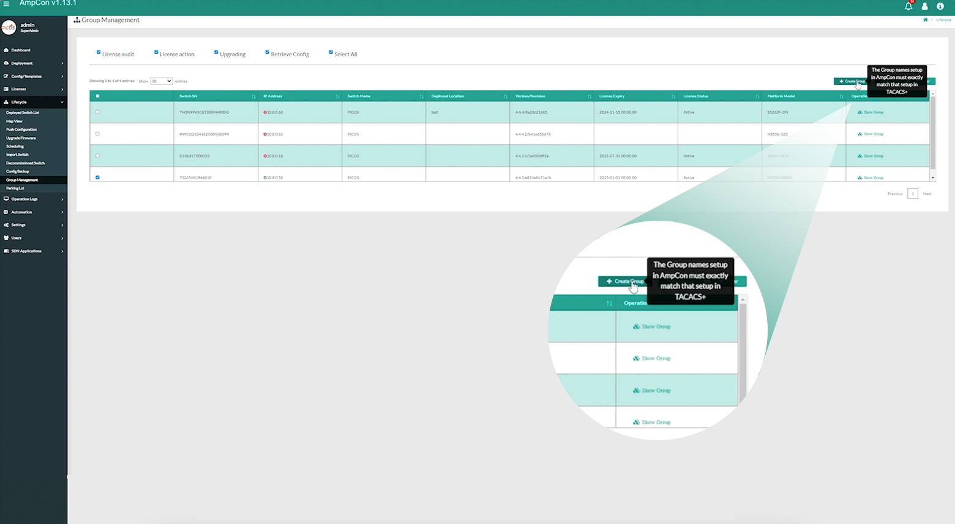Check the row checkbox for switch G1RL81T000153

coord(97,155)
